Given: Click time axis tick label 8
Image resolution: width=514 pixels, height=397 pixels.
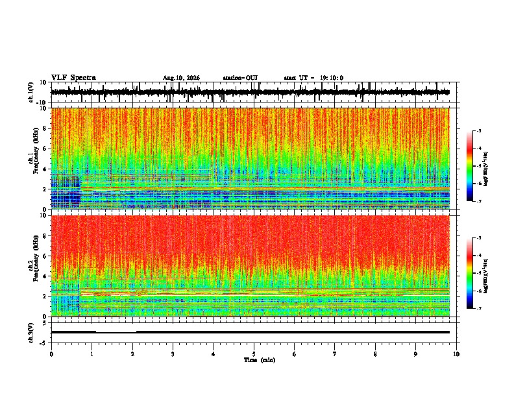Looking at the screenshot, I should (x=375, y=354).
